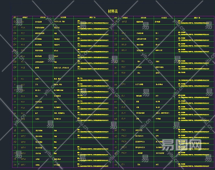Select serial number 14 cell

click(x=15, y=102)
